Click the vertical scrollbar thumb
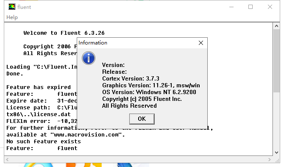This screenshot has height=167, width=284. [276, 61]
